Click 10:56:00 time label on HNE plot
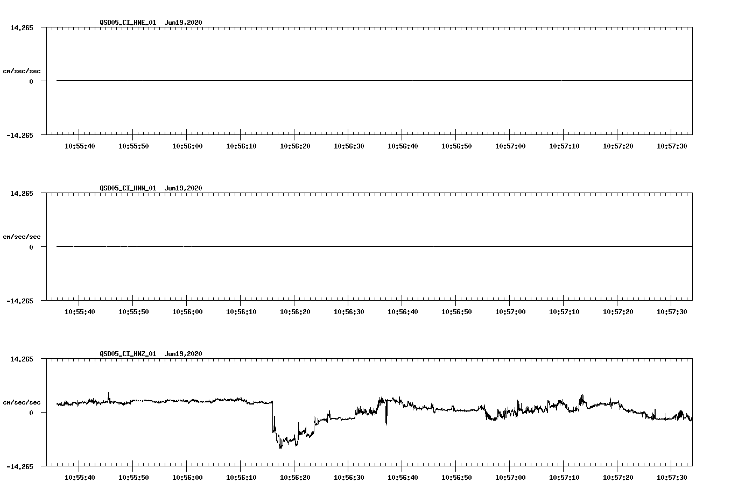The height and width of the screenshot is (497, 731). 187,146
